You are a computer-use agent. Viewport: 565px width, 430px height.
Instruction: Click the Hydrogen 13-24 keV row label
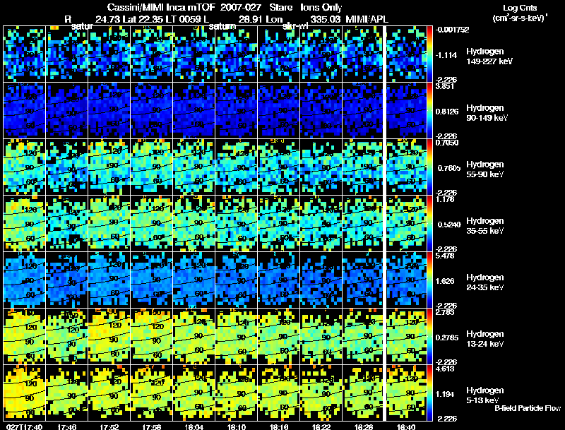(x=485, y=339)
